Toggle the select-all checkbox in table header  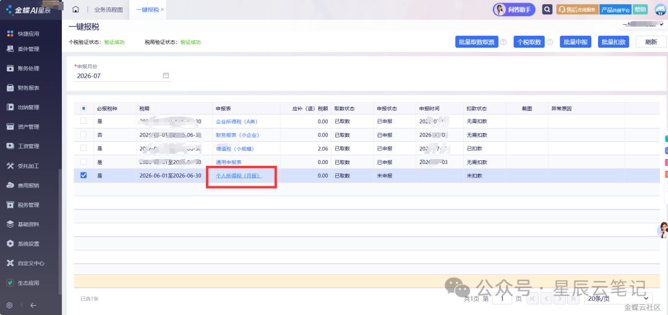click(83, 109)
